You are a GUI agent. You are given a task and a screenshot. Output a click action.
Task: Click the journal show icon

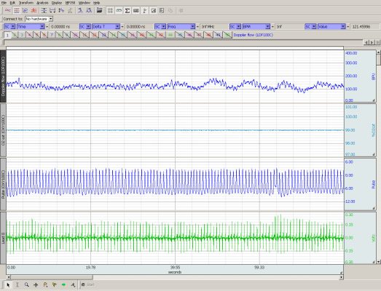coord(153,10)
